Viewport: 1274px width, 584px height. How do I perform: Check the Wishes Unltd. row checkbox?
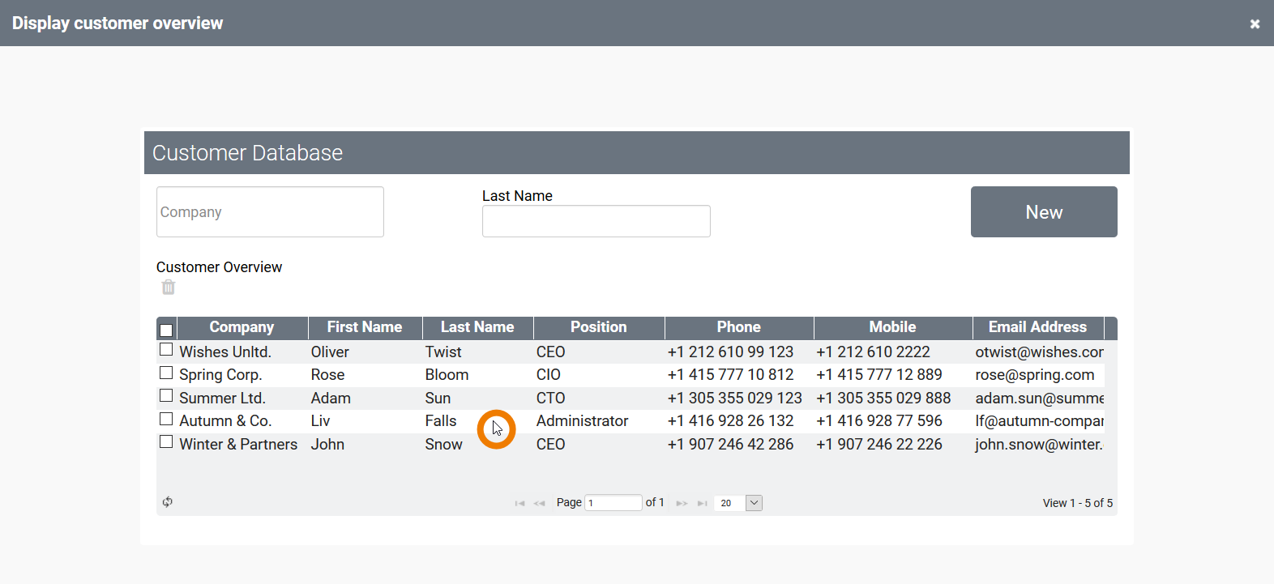click(x=166, y=350)
